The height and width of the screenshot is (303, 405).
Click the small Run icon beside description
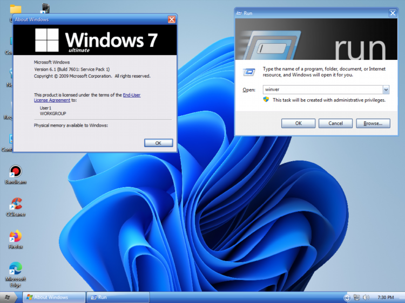point(249,72)
